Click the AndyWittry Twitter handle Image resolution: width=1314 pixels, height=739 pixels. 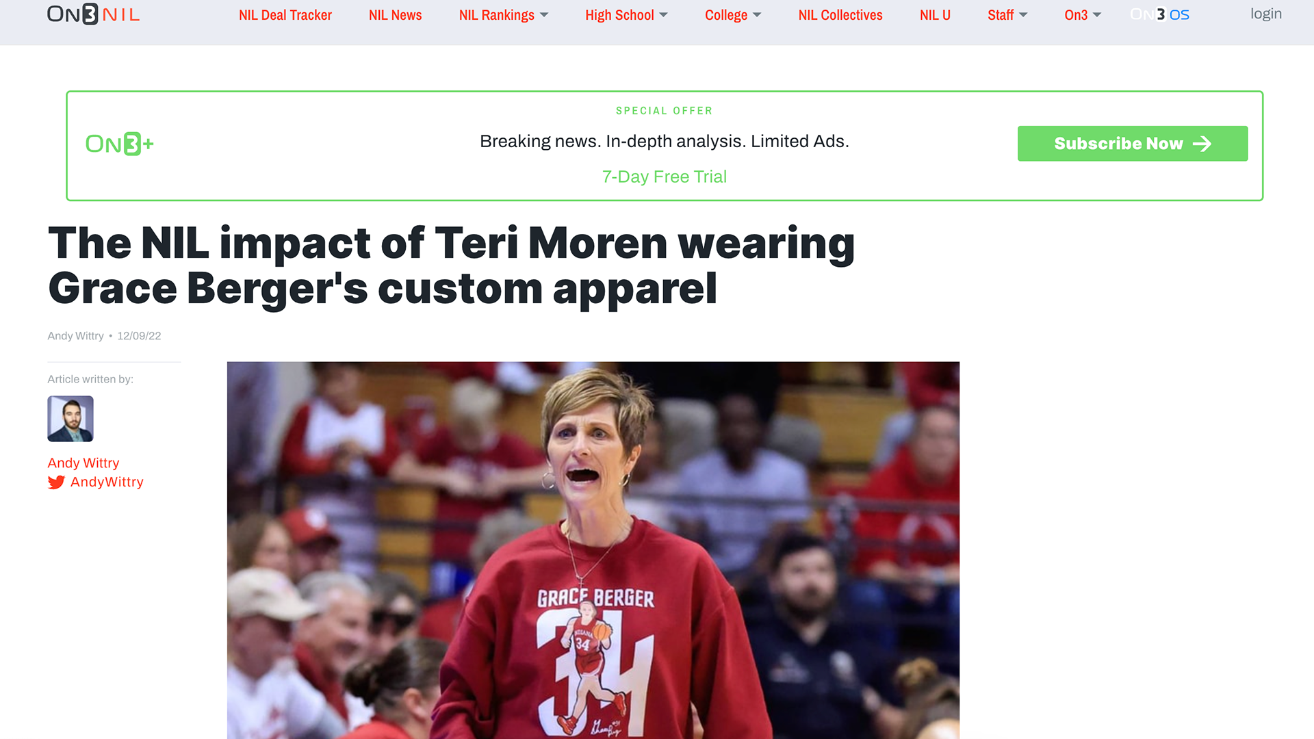tap(107, 482)
